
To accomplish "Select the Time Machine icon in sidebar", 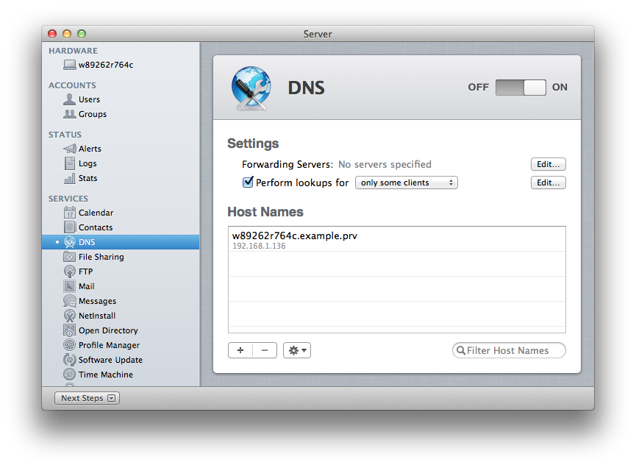I will pyautogui.click(x=70, y=375).
